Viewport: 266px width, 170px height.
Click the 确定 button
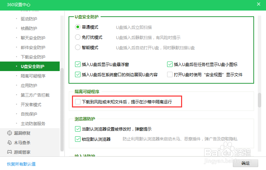245,163
